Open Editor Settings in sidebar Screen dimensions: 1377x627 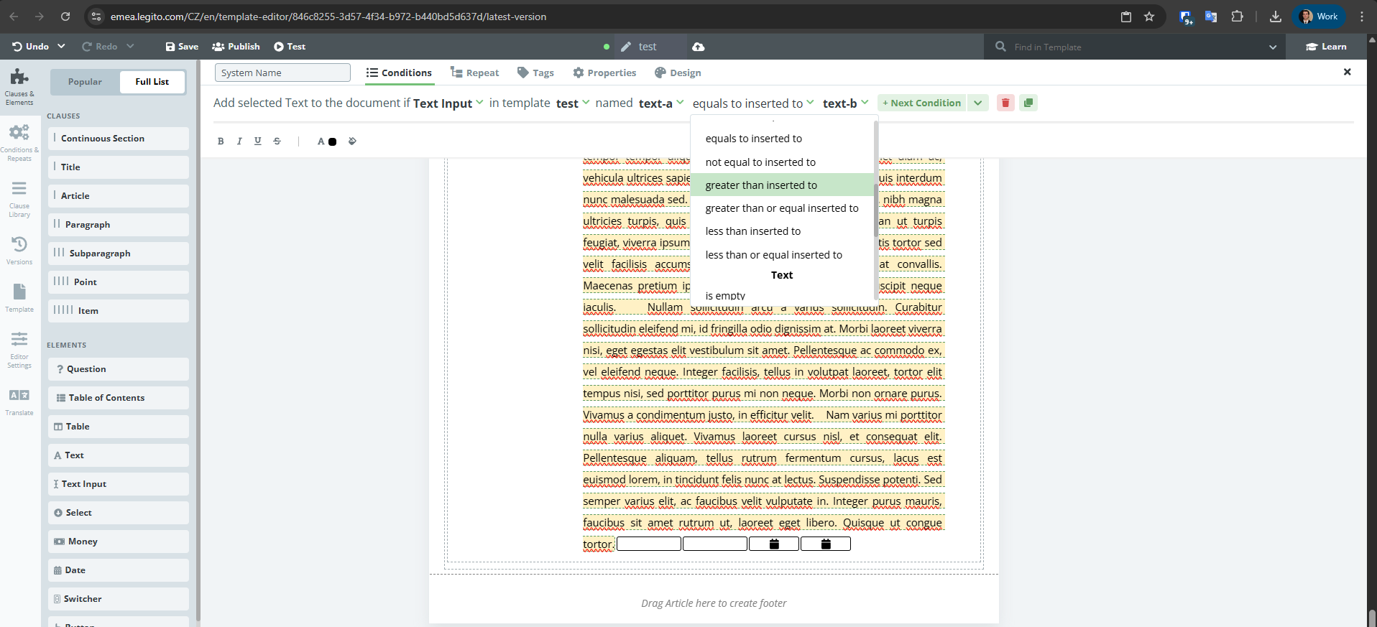click(x=19, y=349)
